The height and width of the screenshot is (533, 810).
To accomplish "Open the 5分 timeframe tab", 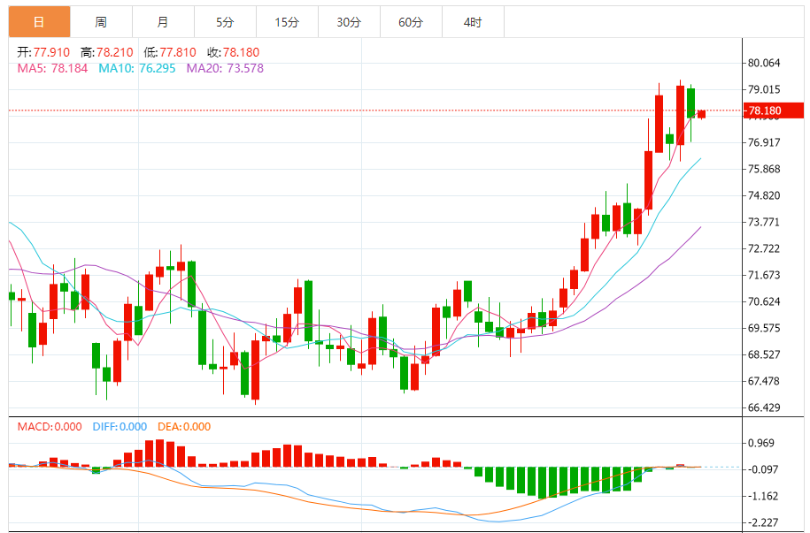I will (x=225, y=22).
